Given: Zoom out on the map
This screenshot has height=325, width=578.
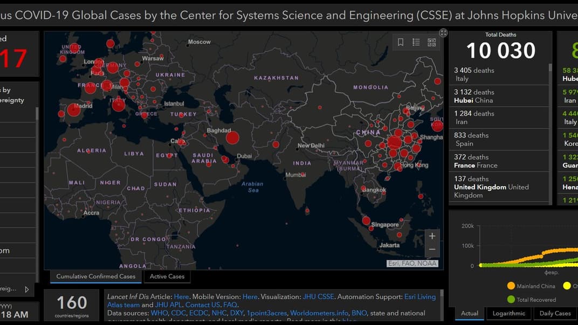Looking at the screenshot, I should click(432, 250).
